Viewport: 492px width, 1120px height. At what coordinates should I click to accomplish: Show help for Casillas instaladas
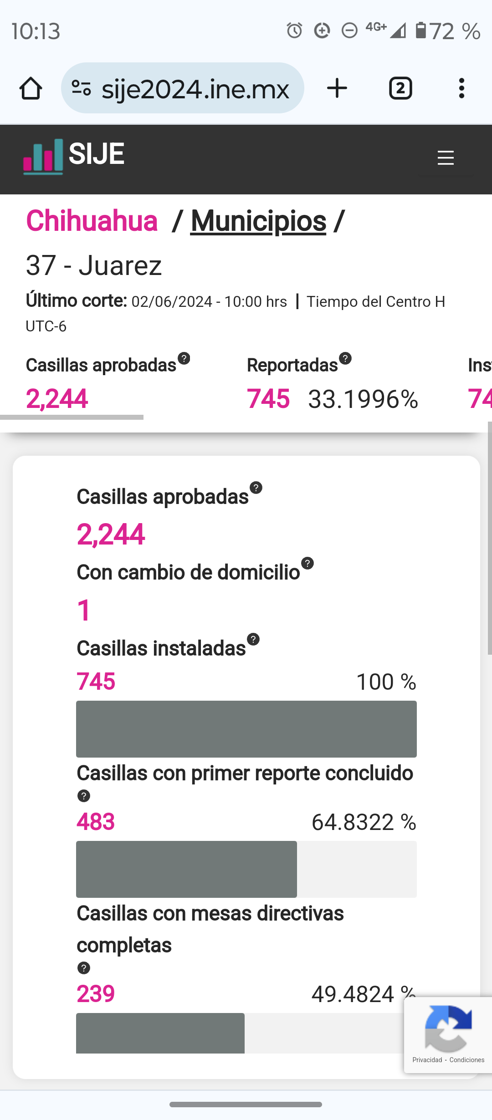pos(253,639)
